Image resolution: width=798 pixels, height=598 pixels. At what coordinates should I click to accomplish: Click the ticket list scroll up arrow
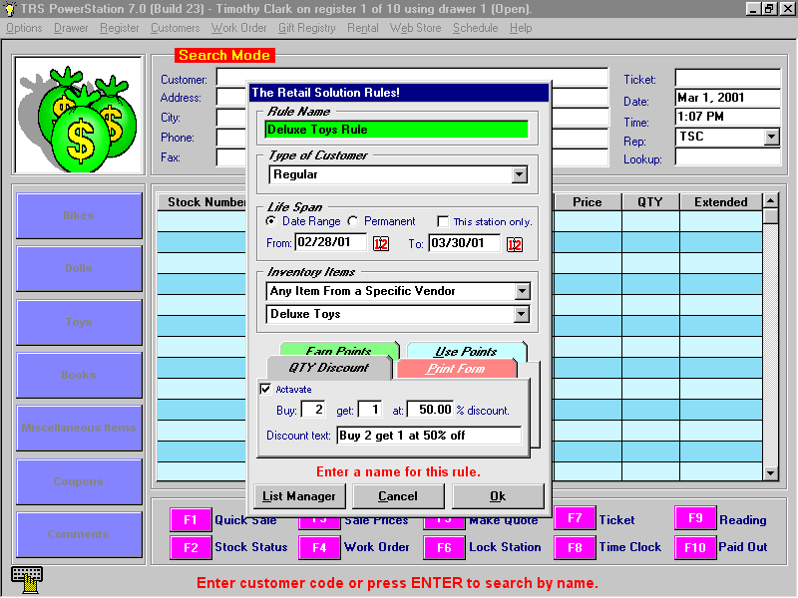[770, 201]
